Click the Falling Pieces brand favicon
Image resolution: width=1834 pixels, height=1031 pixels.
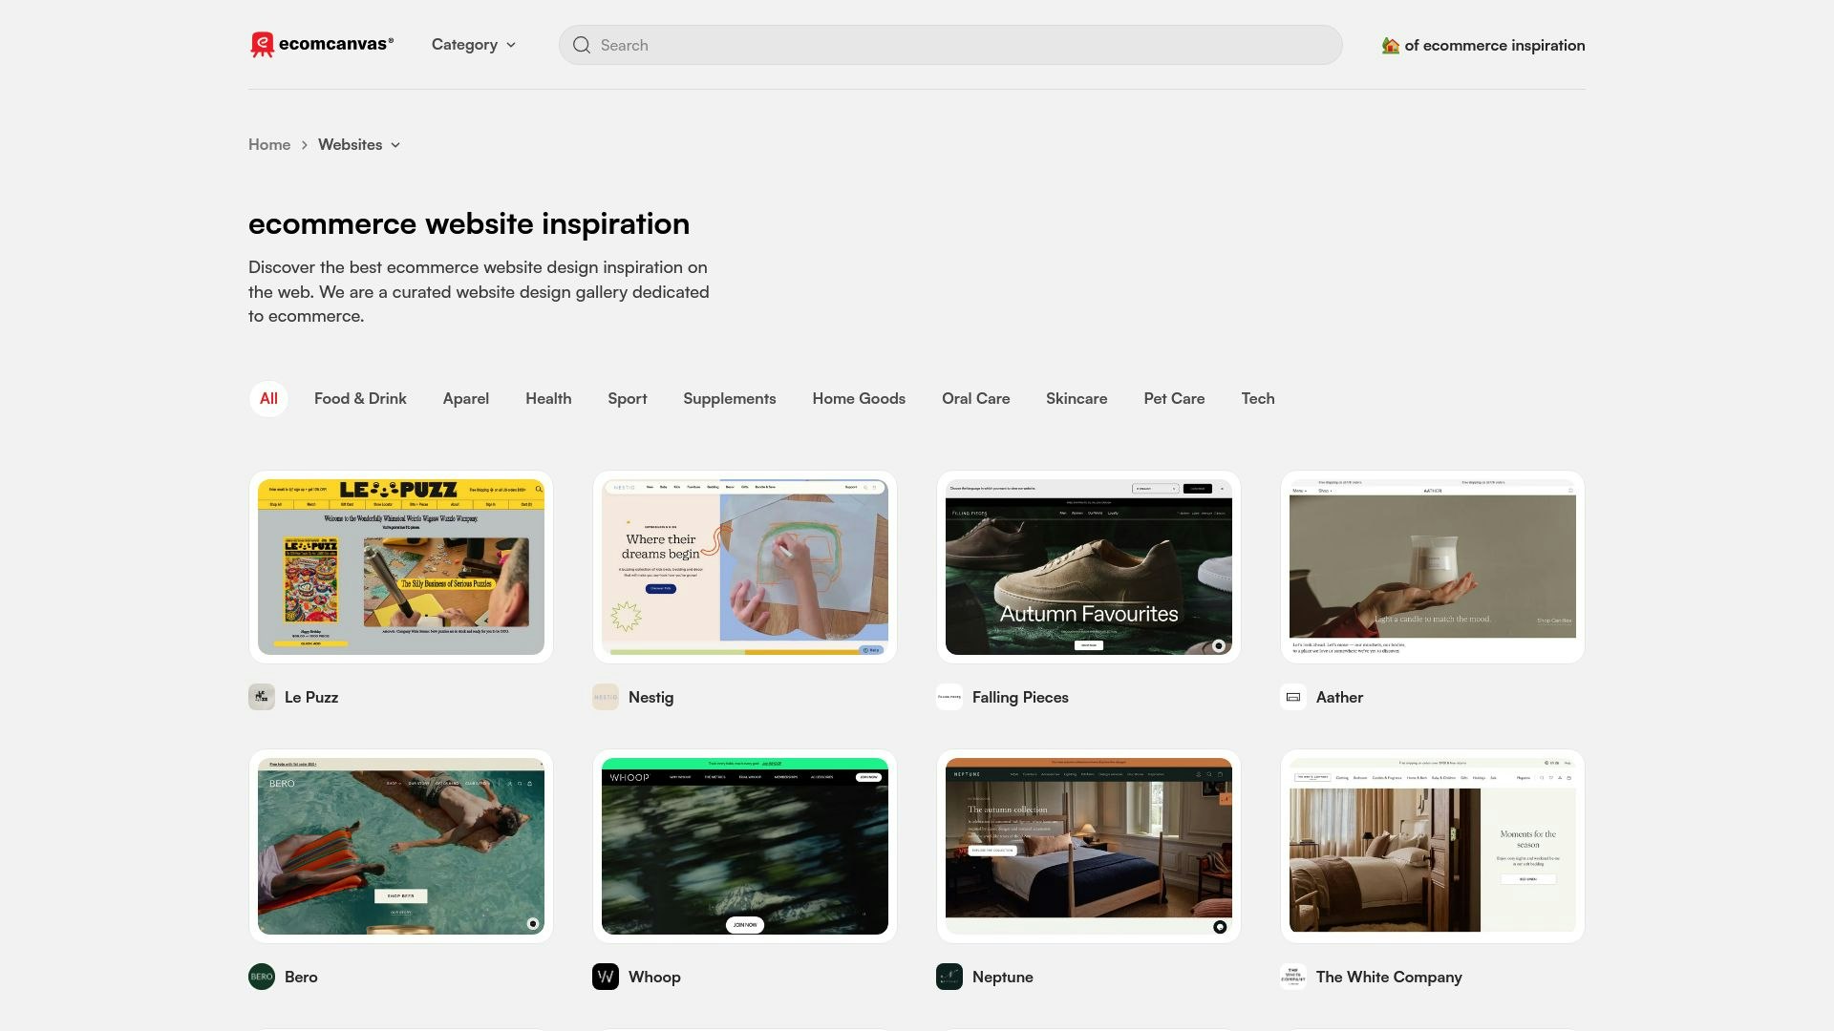pyautogui.click(x=949, y=697)
